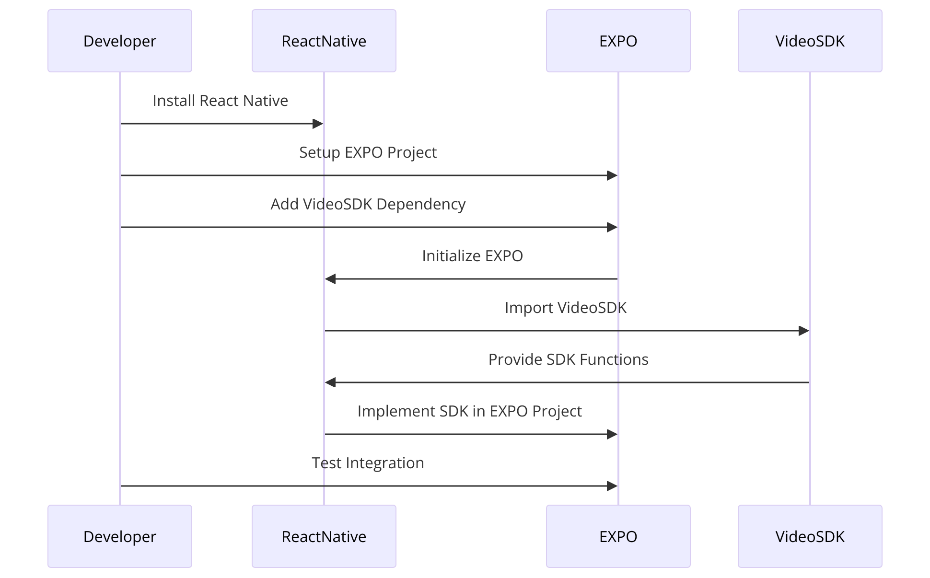
Task: Click arrowhead of Install React Native arrow
Action: pos(318,124)
